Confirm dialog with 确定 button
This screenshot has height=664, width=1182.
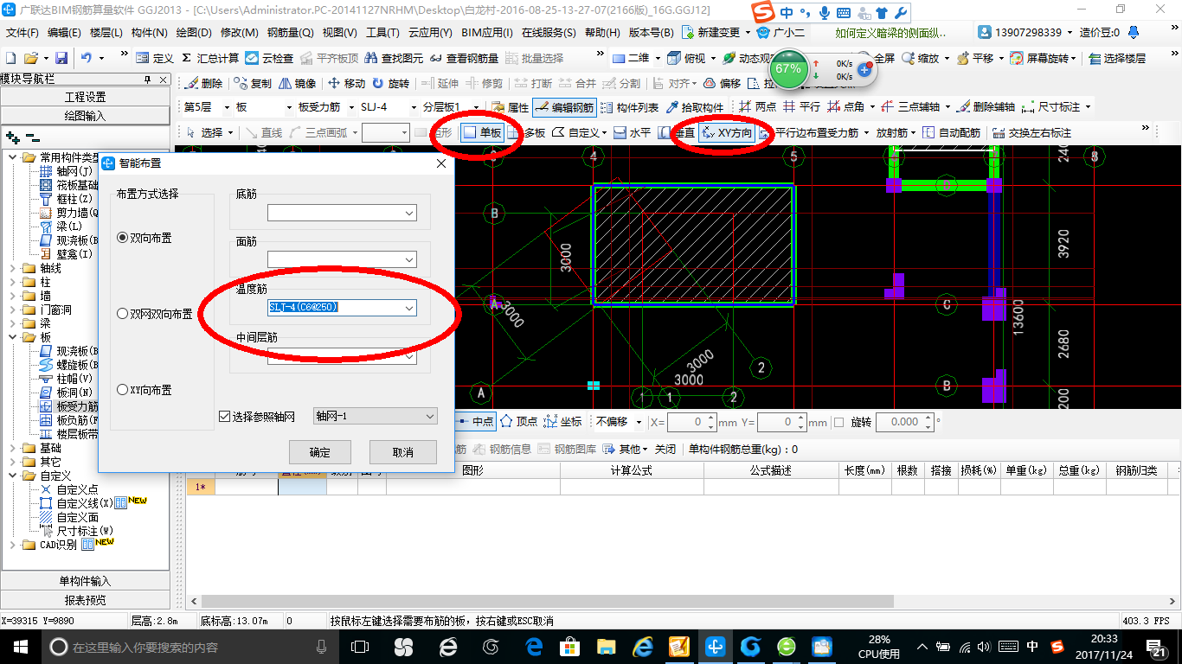click(319, 452)
